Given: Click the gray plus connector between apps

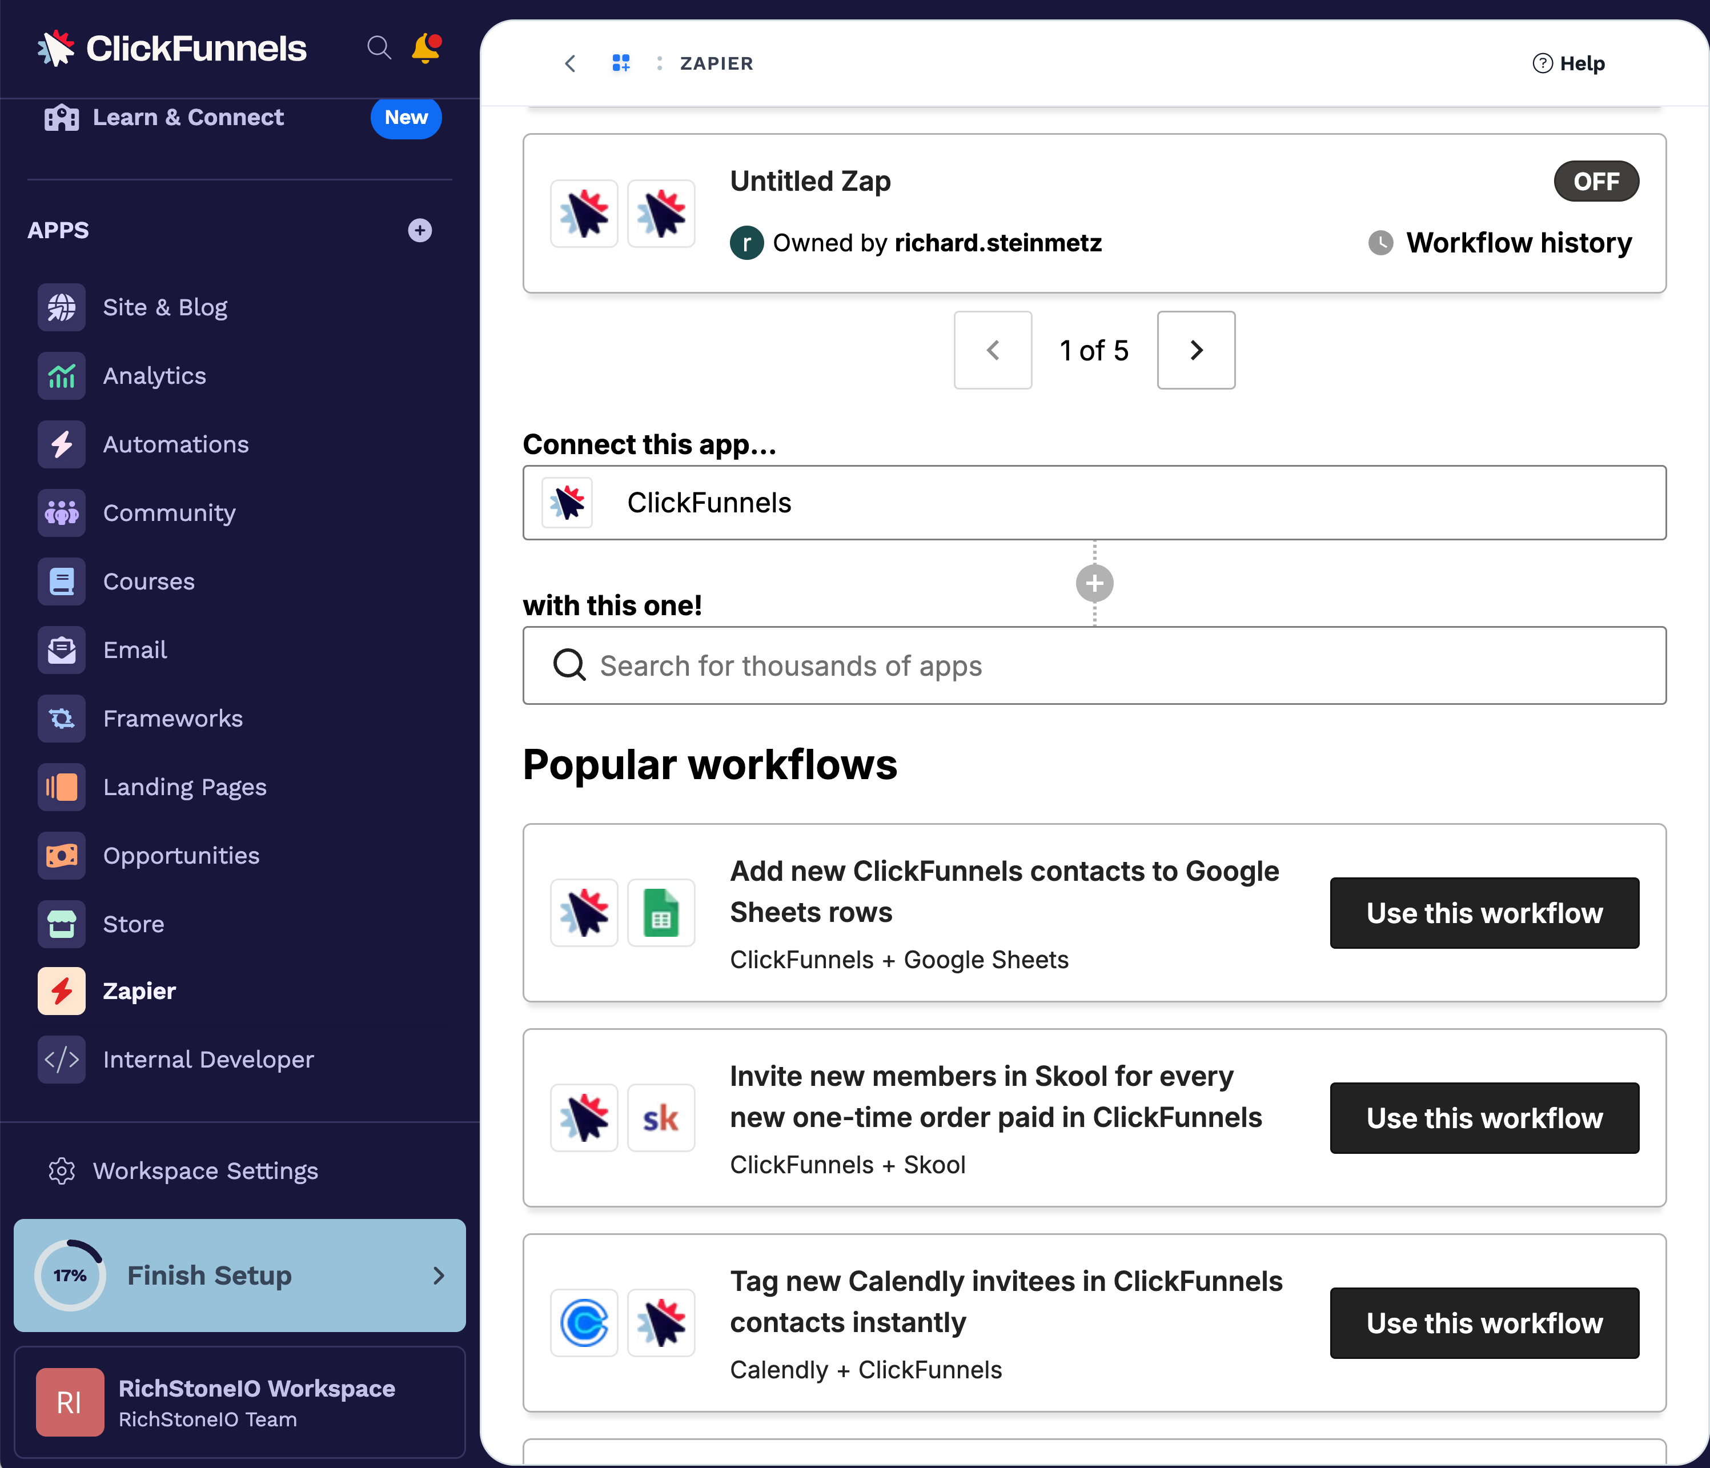Looking at the screenshot, I should pyautogui.click(x=1094, y=583).
